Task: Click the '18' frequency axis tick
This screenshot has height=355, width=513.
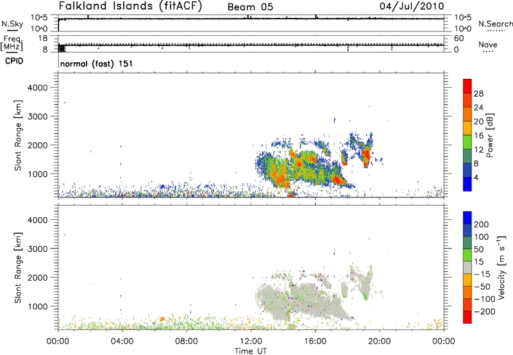Action: [43, 38]
